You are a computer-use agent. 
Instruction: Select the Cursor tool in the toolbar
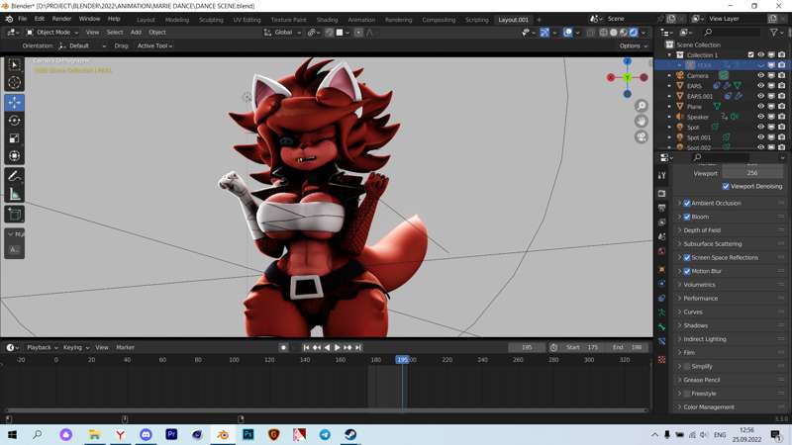point(14,83)
